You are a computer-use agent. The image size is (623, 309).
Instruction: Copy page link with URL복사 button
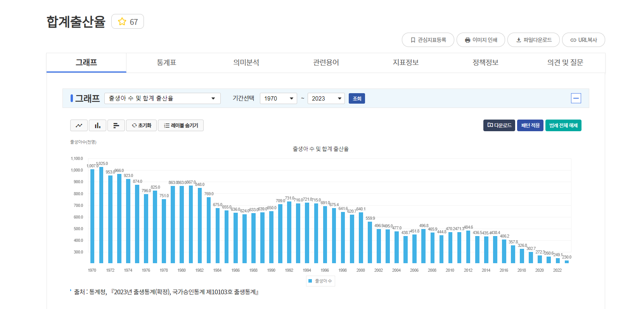pos(583,40)
